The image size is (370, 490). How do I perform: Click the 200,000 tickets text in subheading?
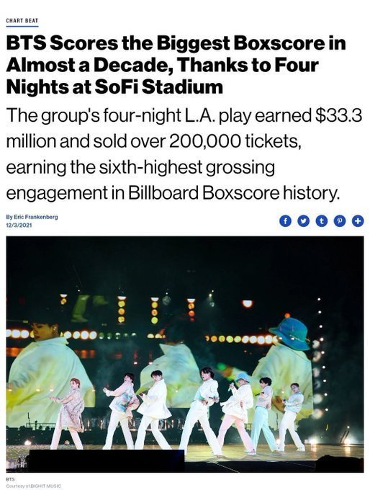(x=235, y=141)
